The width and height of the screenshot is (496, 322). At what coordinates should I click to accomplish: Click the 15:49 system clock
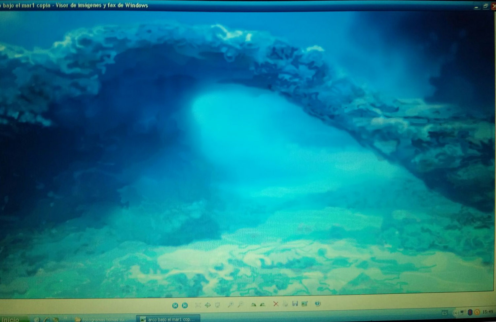pyautogui.click(x=488, y=312)
